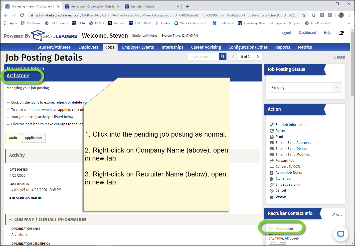Click the Help link

tap(328, 33)
